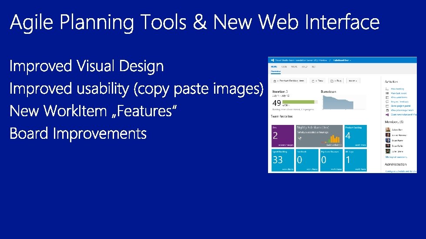The image size is (426, 239).
Task: Open the All Bugs tile showing 1
Action: (x=356, y=160)
